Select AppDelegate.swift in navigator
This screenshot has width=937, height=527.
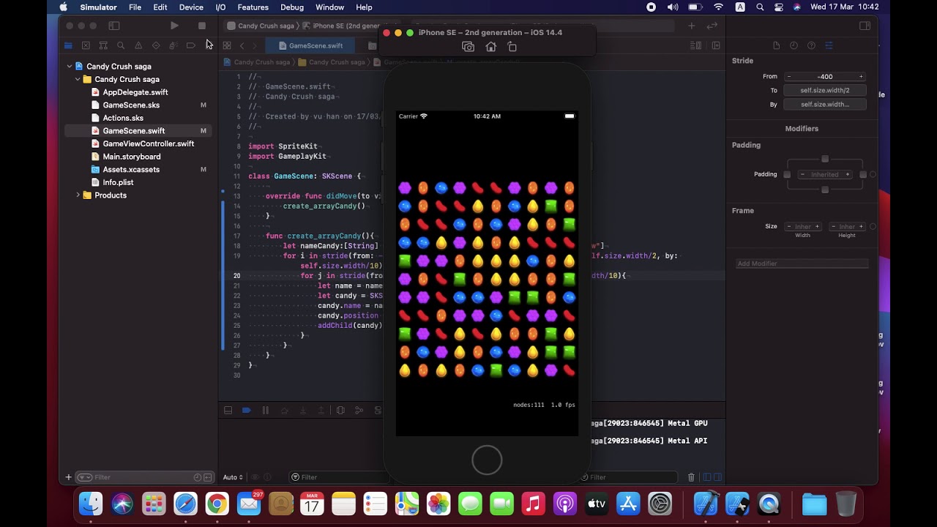[135, 92]
